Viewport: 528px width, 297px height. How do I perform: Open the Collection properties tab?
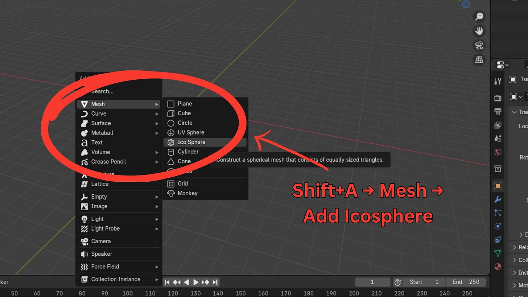click(x=498, y=169)
